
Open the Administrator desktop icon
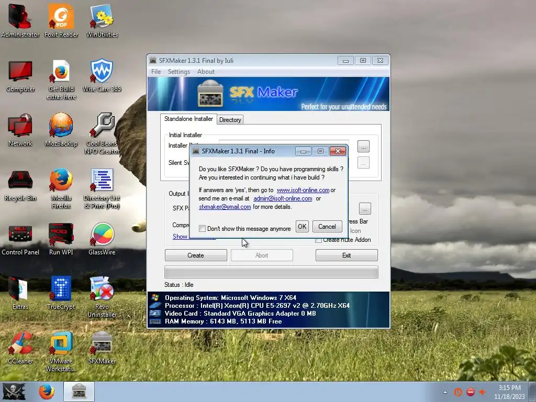[20, 21]
